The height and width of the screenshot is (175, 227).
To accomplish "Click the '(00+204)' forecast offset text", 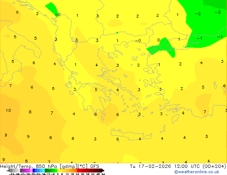I will point(214,166).
